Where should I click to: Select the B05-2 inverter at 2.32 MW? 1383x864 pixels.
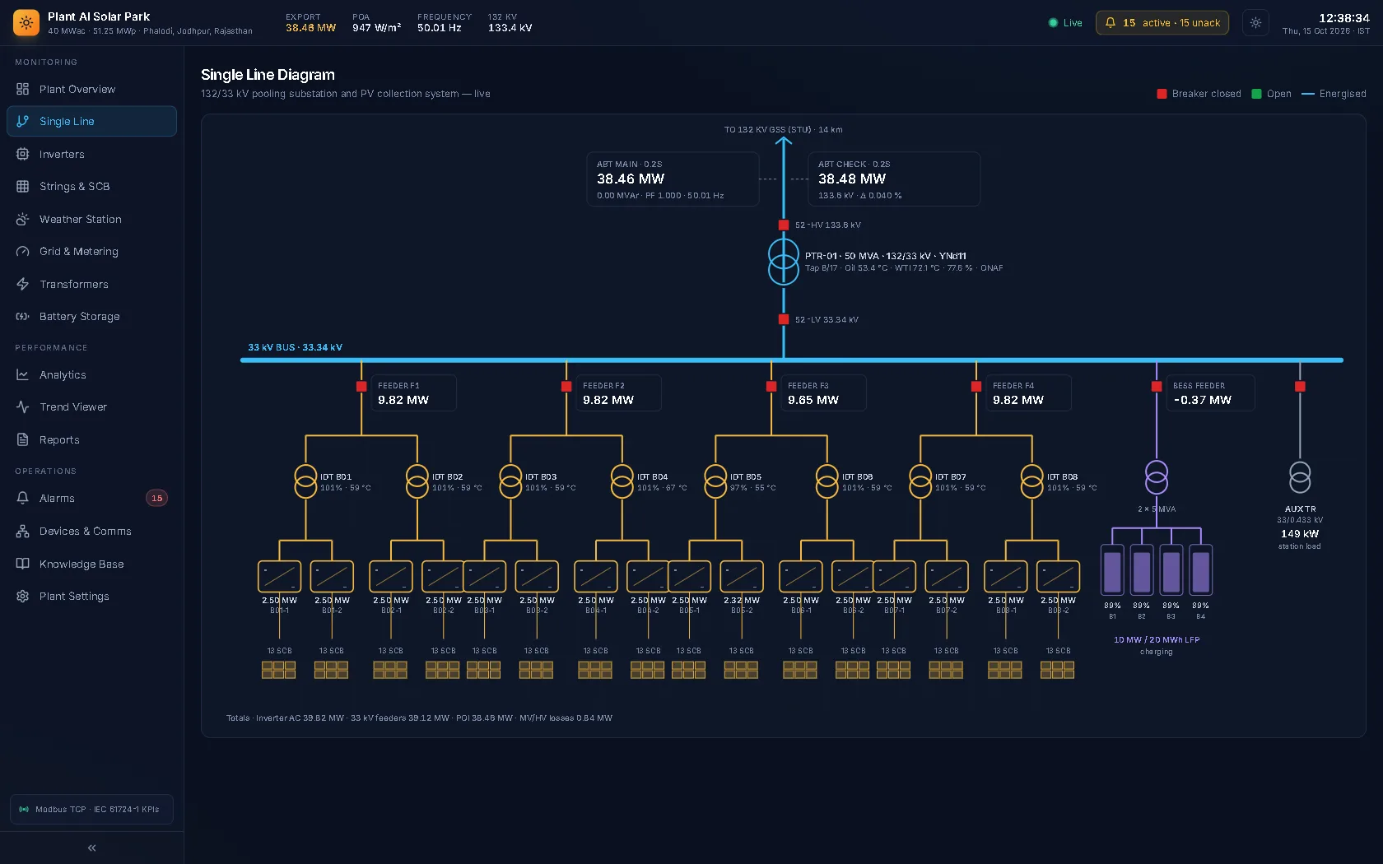[742, 577]
